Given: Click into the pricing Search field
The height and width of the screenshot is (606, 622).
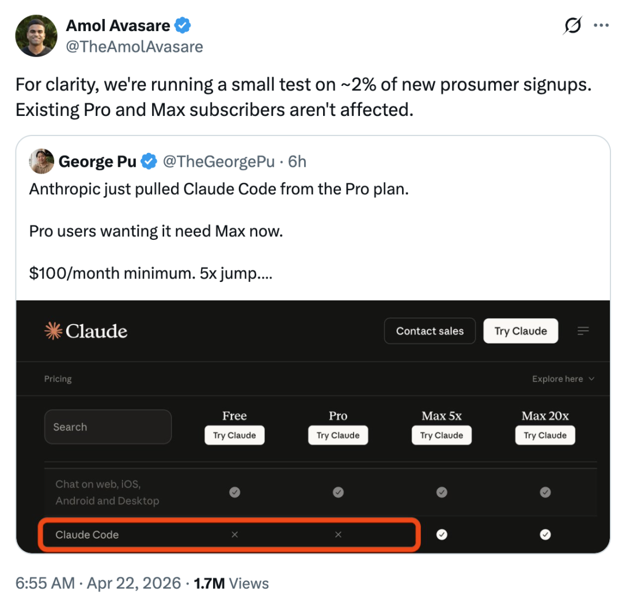Looking at the screenshot, I should tap(108, 427).
